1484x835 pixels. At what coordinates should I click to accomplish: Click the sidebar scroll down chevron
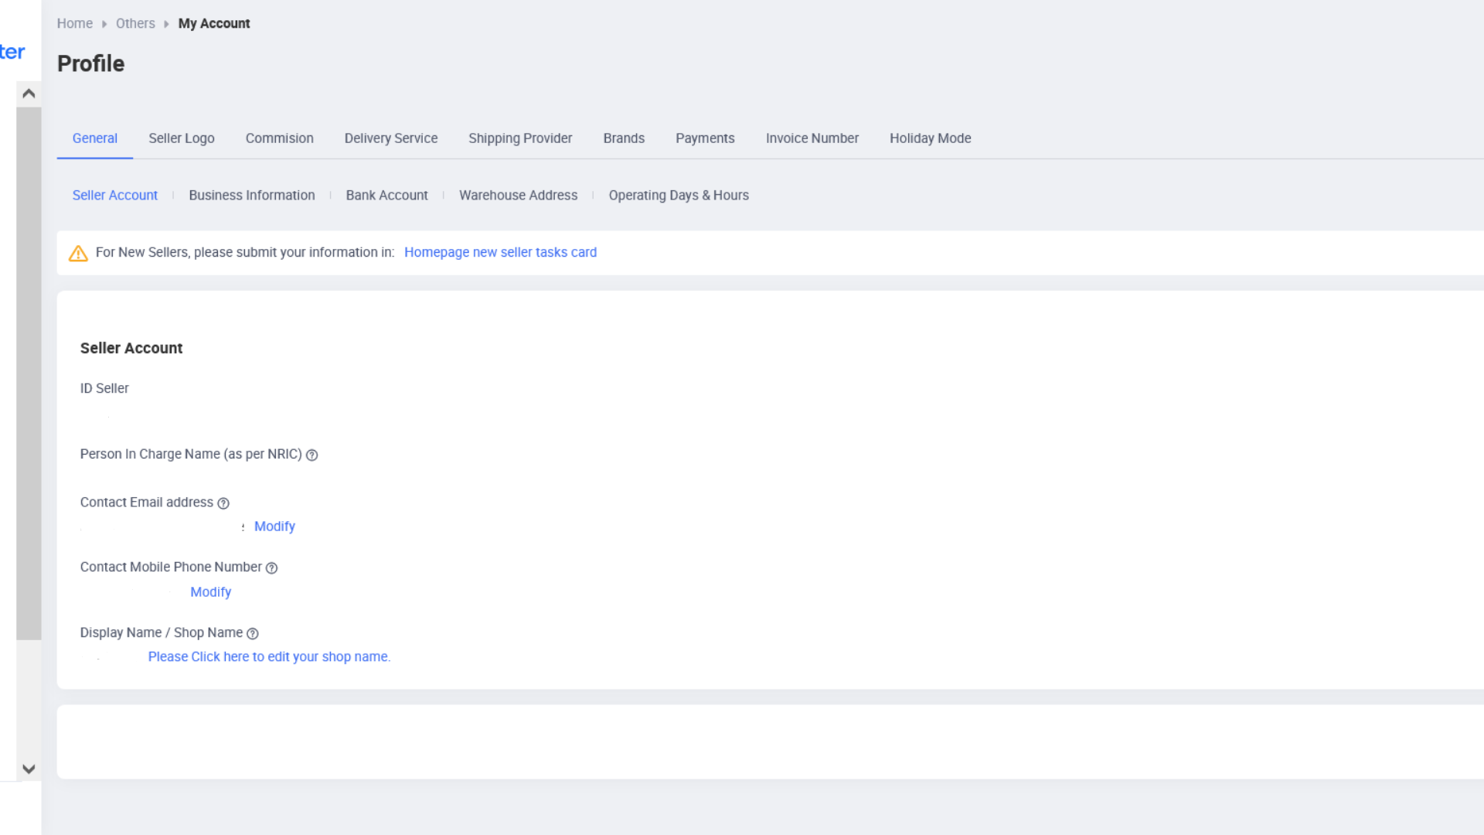[29, 769]
